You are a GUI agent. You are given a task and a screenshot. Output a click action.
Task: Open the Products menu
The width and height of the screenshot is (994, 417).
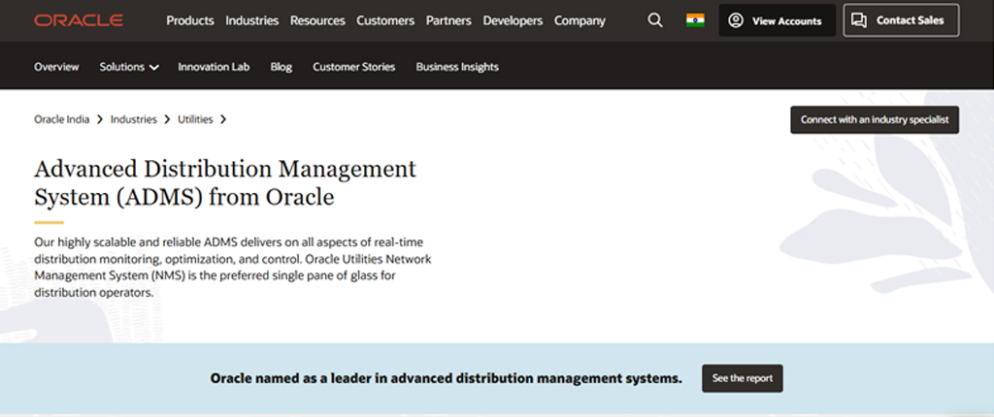(190, 20)
